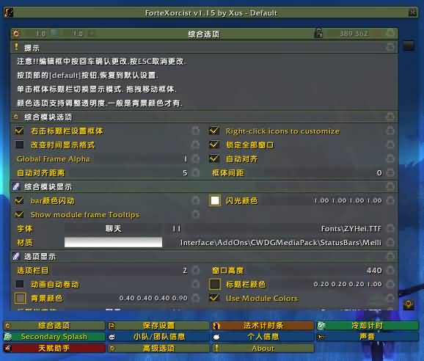Viewport: 424px width, 361px height.
Task: Open the Secondary Splash tab
Action: (54, 337)
